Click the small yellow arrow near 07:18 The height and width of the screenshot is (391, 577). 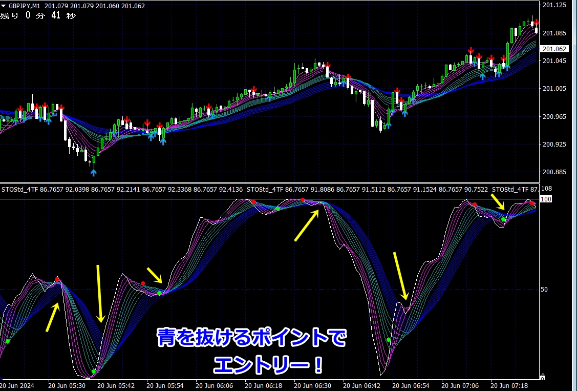(x=497, y=201)
